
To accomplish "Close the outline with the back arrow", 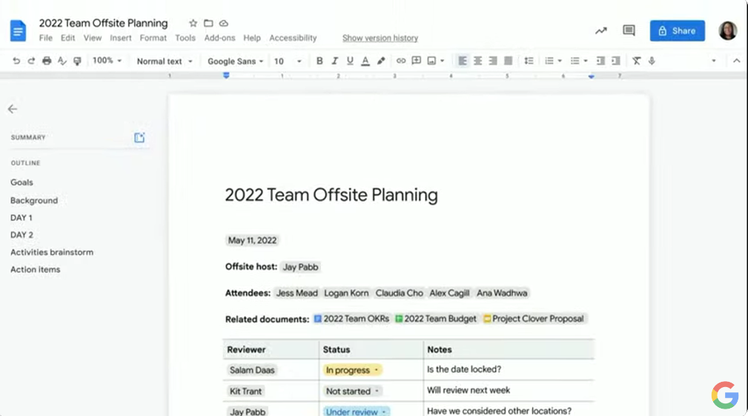I will [x=13, y=109].
